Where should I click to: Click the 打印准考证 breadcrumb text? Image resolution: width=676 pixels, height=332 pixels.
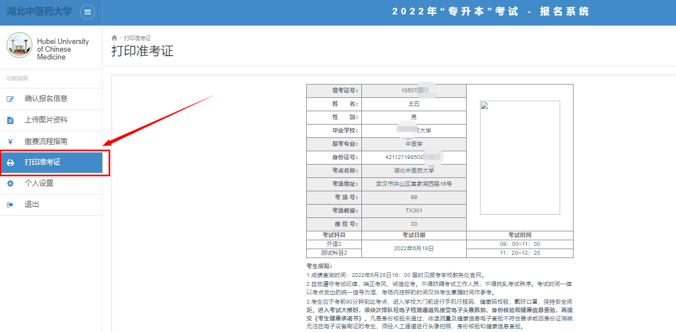tap(137, 38)
